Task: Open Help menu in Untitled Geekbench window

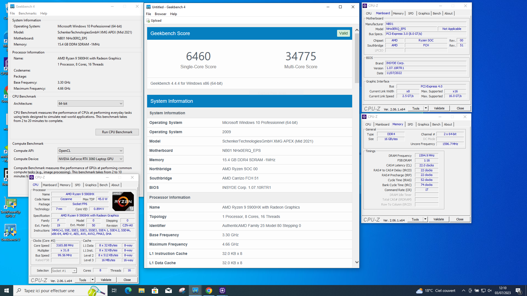Action: [173, 14]
